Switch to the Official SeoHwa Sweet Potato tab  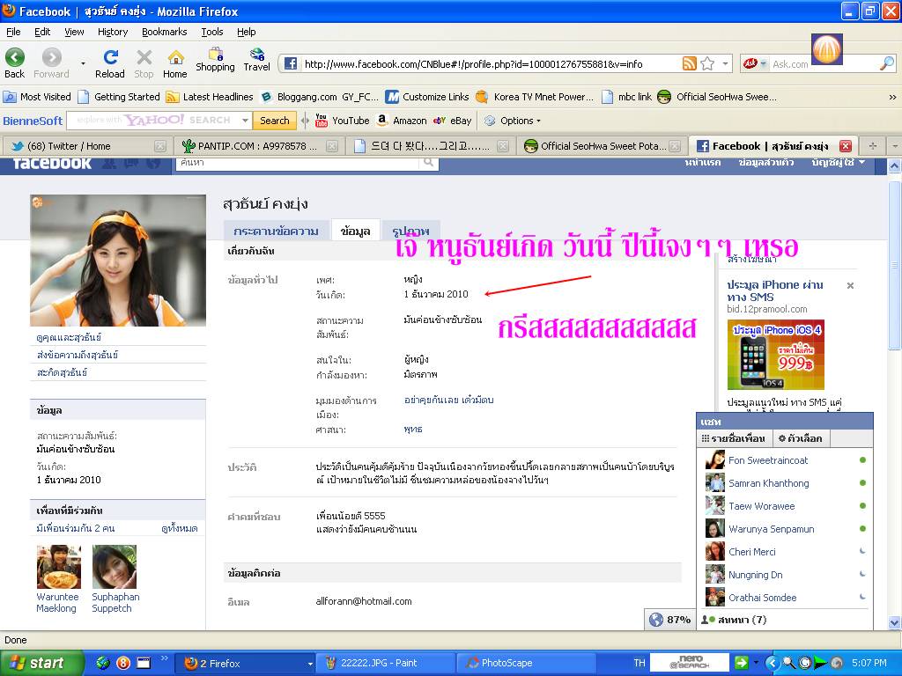coord(603,146)
